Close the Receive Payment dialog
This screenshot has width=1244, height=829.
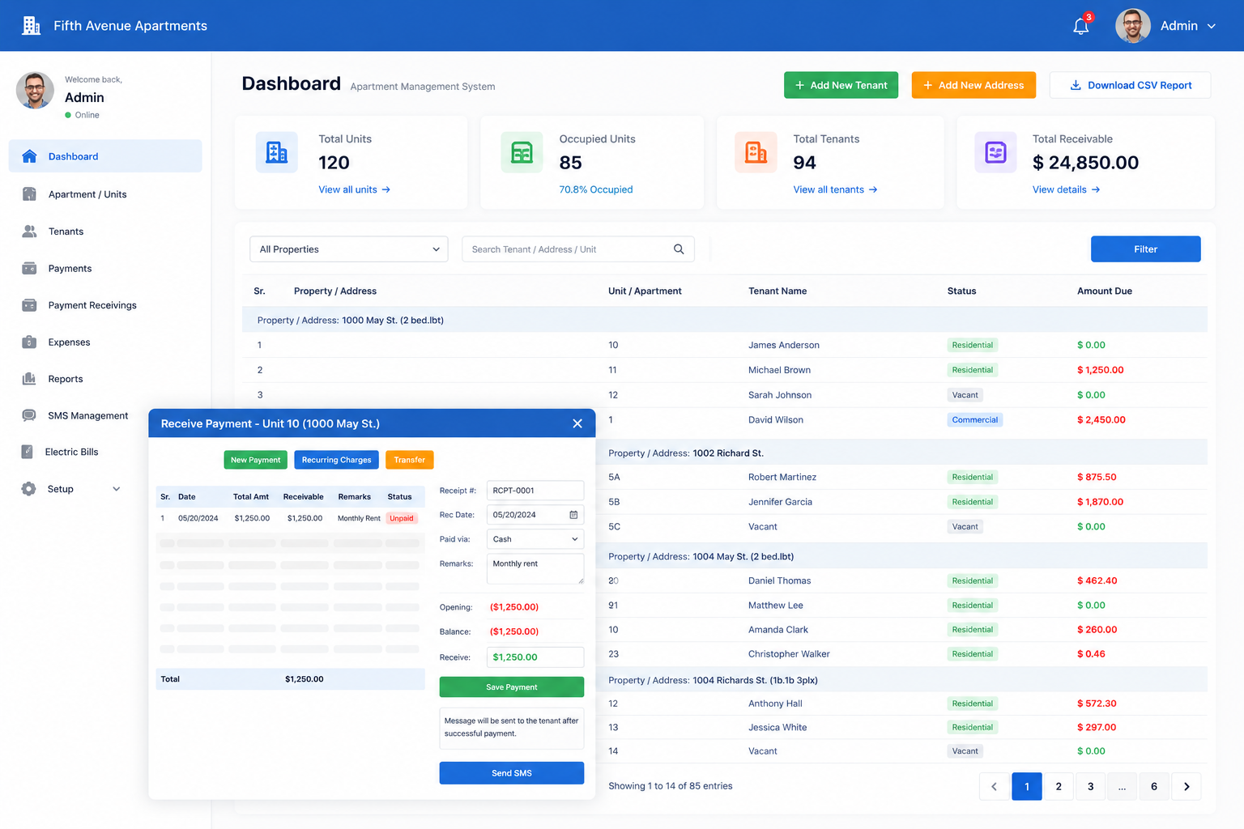[577, 423]
